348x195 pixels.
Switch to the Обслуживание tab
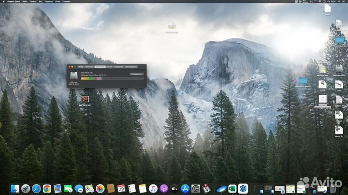pyautogui.click(x=131, y=67)
